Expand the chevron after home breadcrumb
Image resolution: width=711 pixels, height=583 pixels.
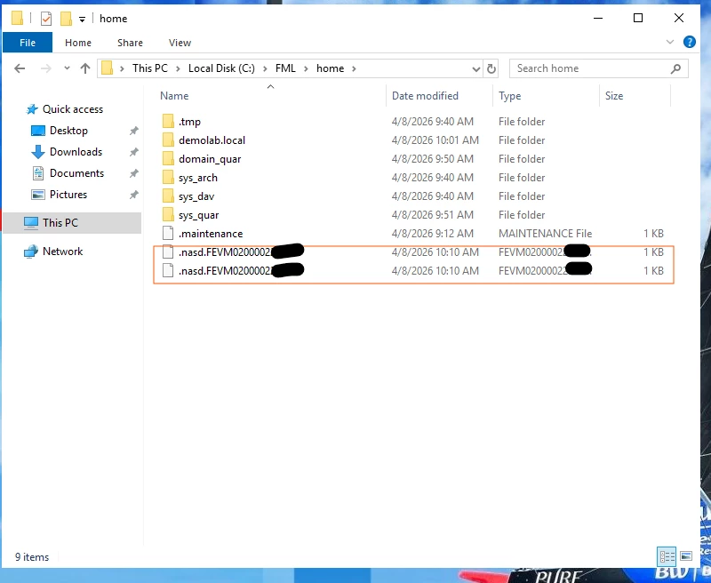click(354, 68)
